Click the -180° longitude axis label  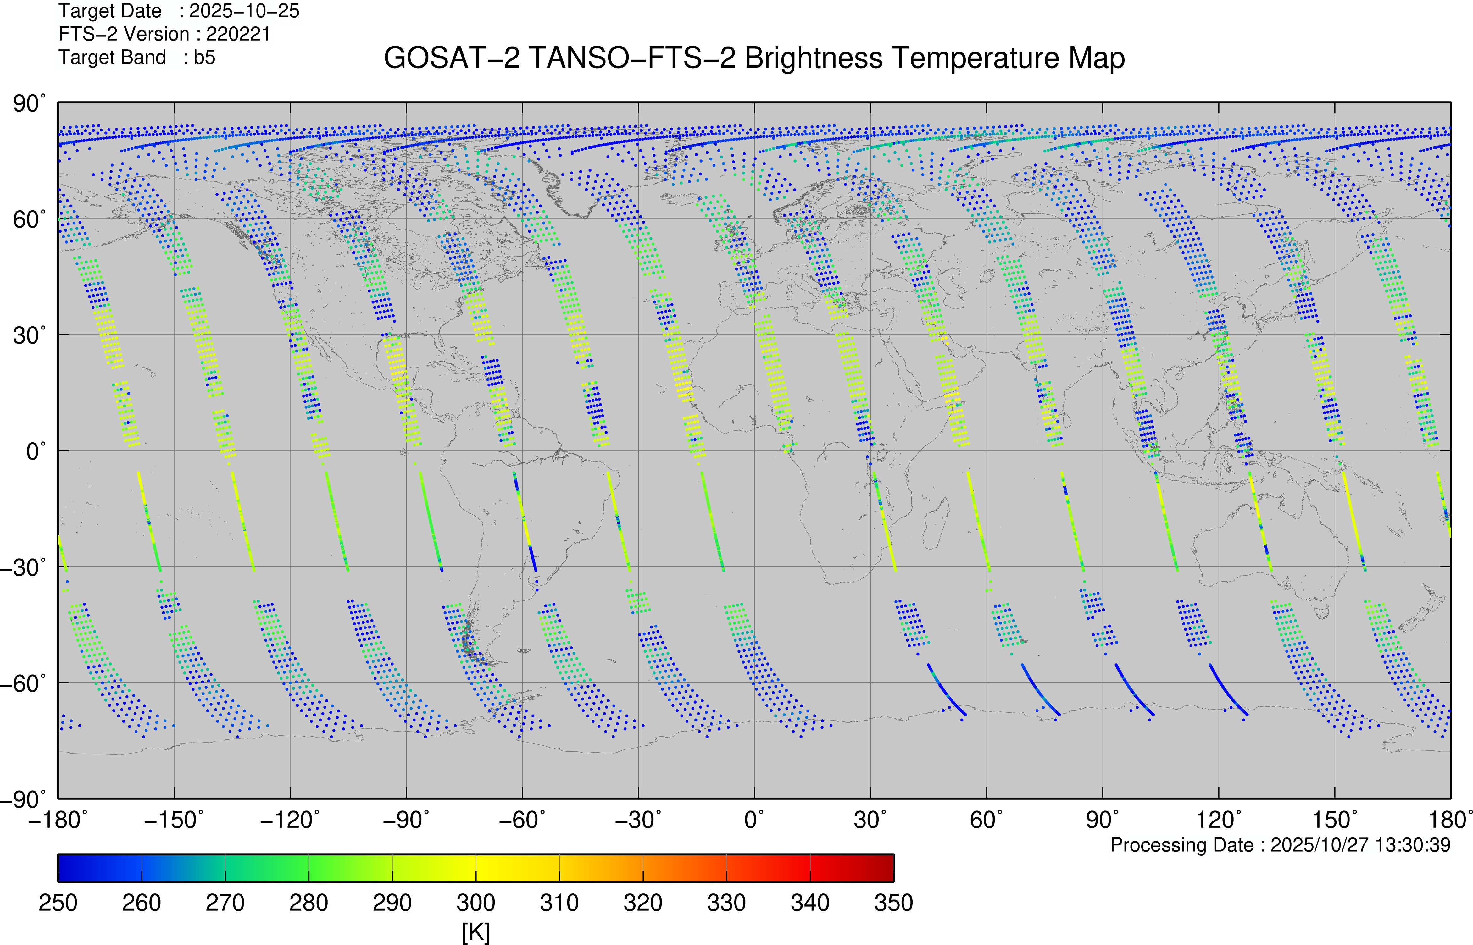click(x=58, y=820)
